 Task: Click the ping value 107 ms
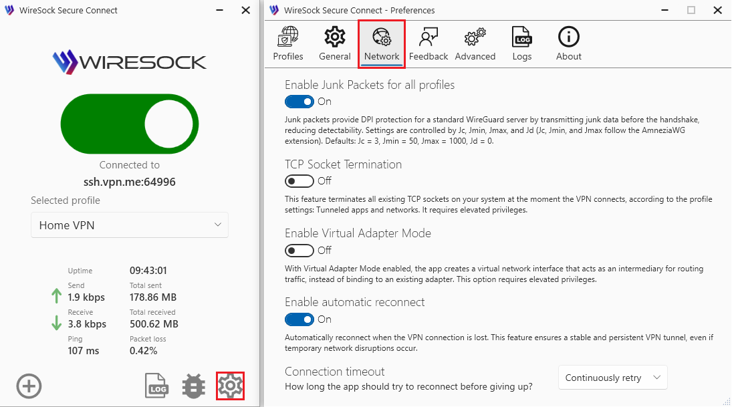(83, 350)
